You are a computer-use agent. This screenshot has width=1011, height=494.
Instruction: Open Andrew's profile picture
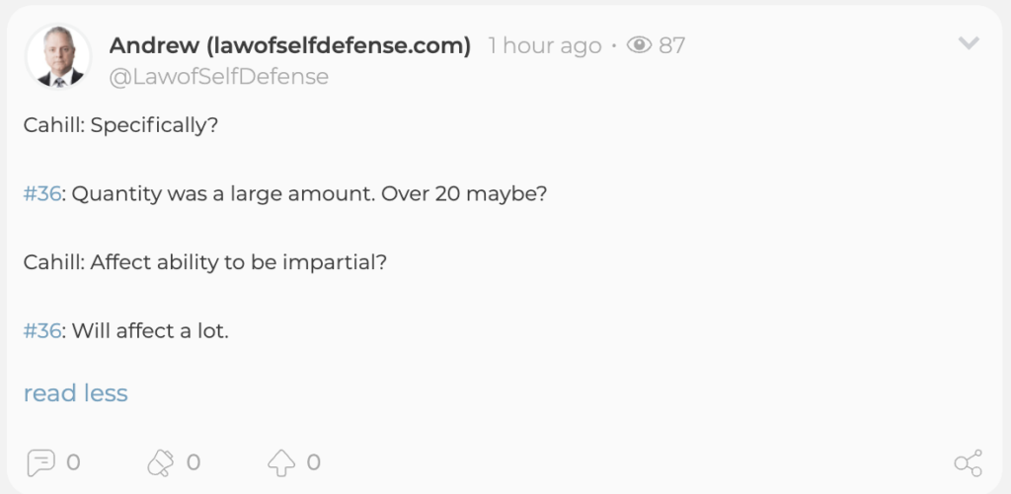[x=58, y=58]
